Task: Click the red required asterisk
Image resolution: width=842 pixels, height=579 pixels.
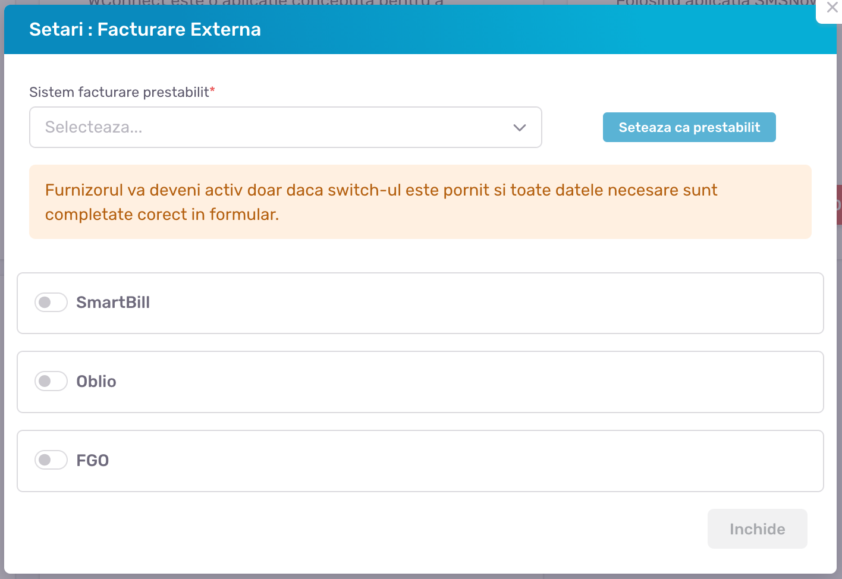Action: click(x=212, y=90)
